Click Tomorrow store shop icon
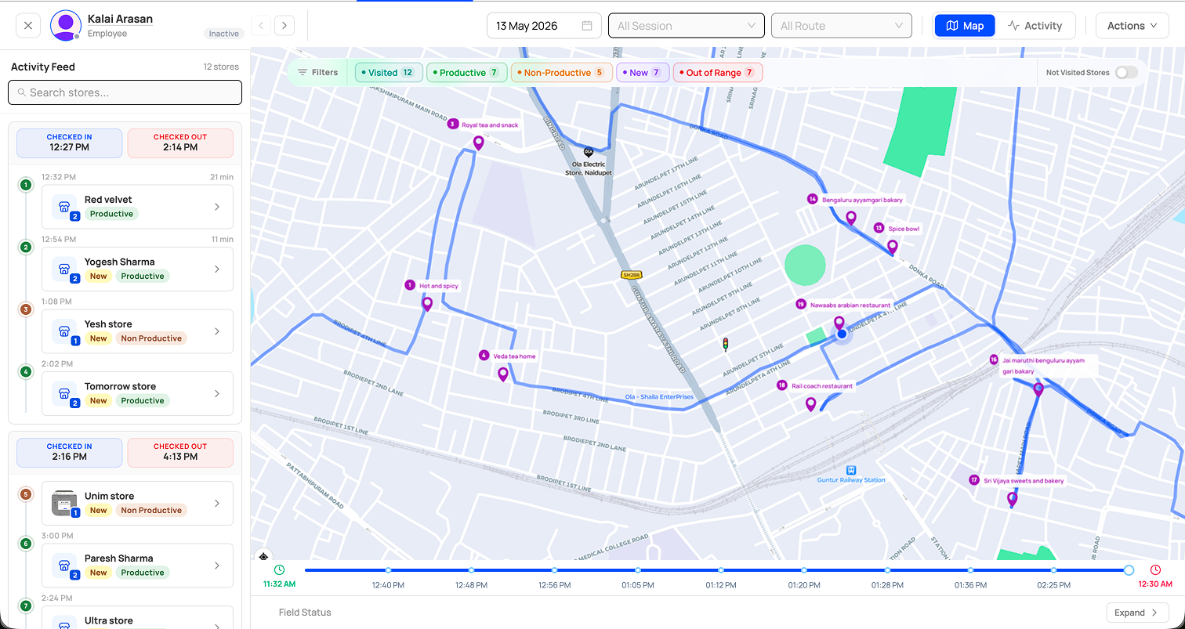This screenshot has width=1185, height=629. 64,393
